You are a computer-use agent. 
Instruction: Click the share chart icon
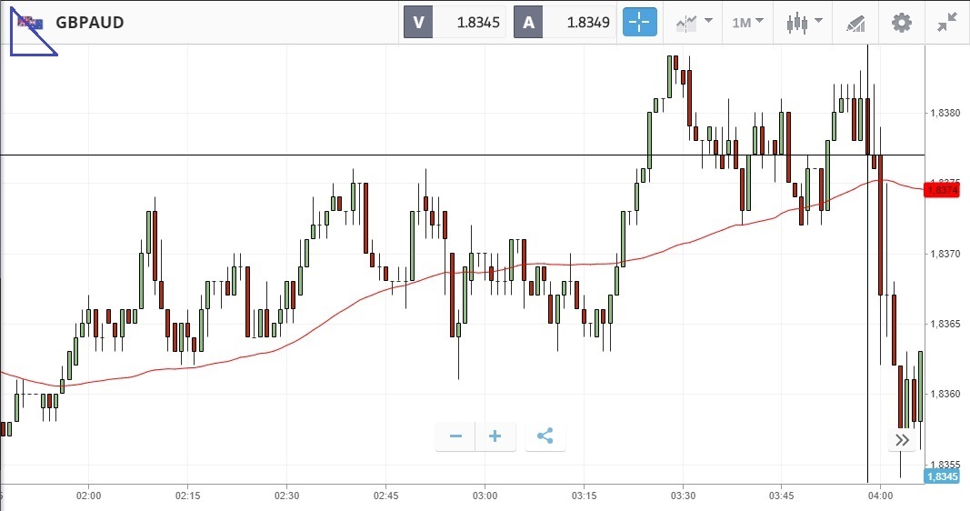[x=545, y=436]
